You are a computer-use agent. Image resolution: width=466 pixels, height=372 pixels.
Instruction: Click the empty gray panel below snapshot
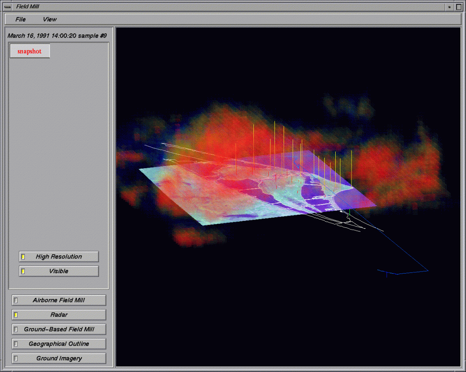59,154
